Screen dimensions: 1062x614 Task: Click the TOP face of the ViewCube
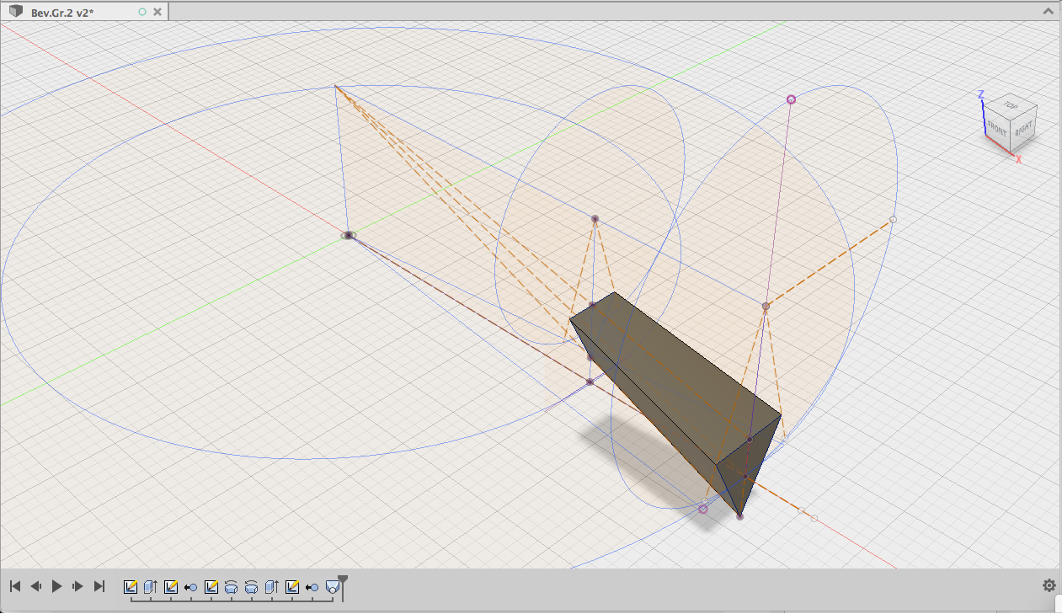pos(1011,108)
